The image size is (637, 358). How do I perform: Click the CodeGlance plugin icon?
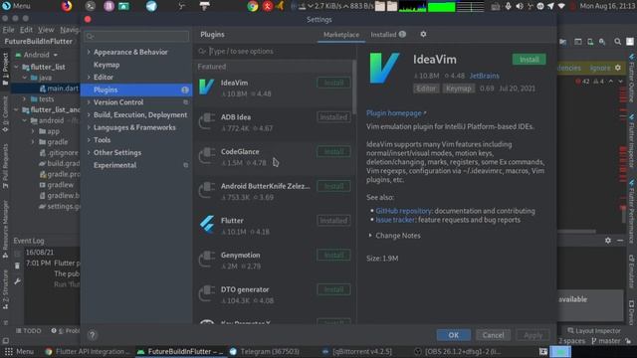click(x=207, y=156)
